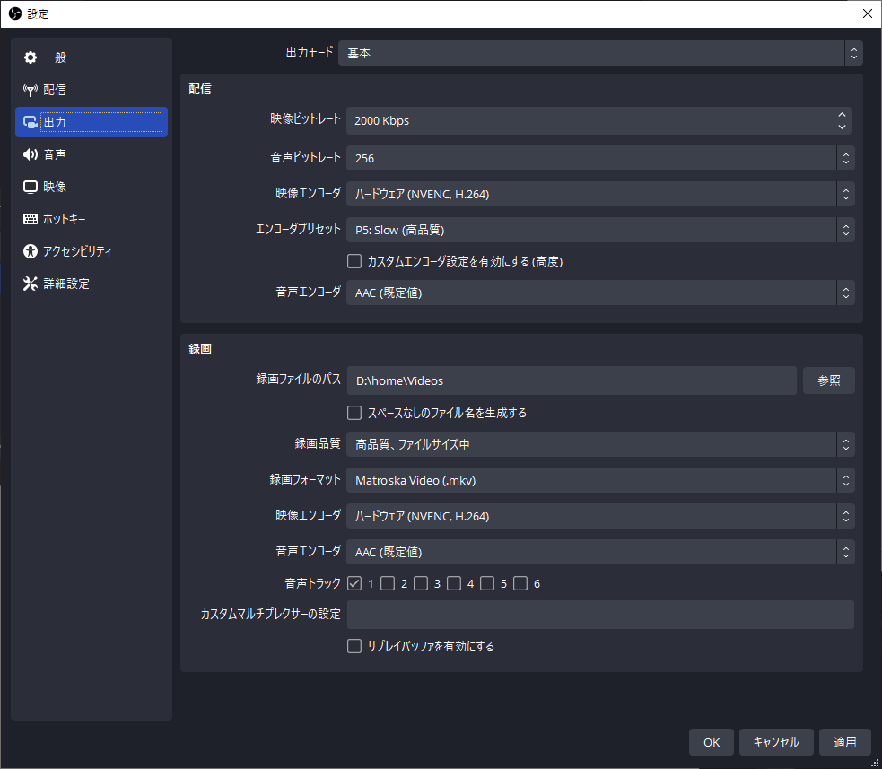The image size is (882, 769).
Task: Expand the 録画フォーマット dropdown
Action: [599, 480]
